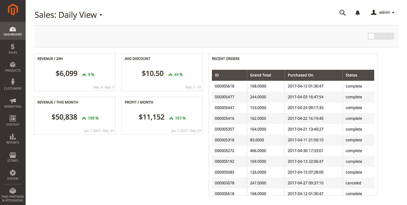Open notifications bell icon
The height and width of the screenshot is (205, 407).
357,13
